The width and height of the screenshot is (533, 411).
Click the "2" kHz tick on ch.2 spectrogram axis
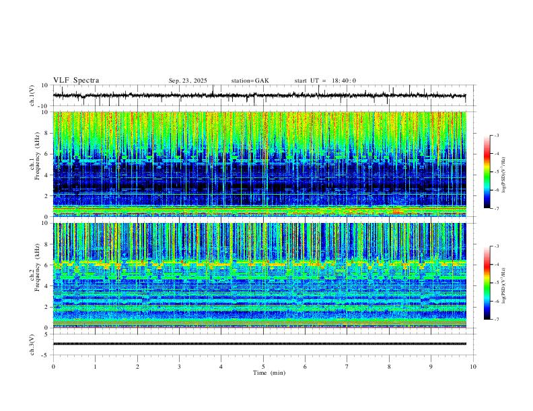point(46,307)
